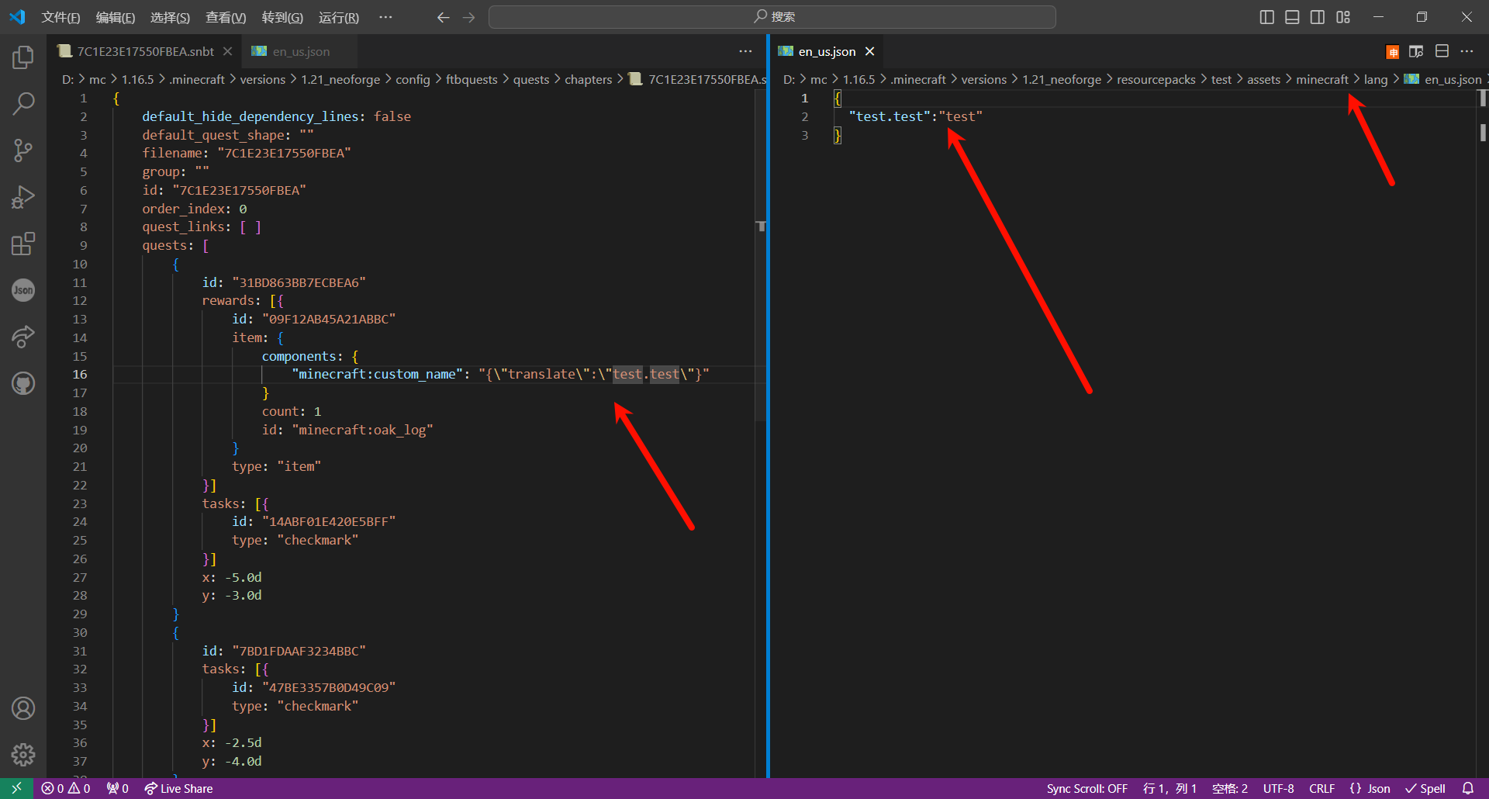Close the right en_us.json tab
Screen dimensions: 1489x799
tap(870, 51)
